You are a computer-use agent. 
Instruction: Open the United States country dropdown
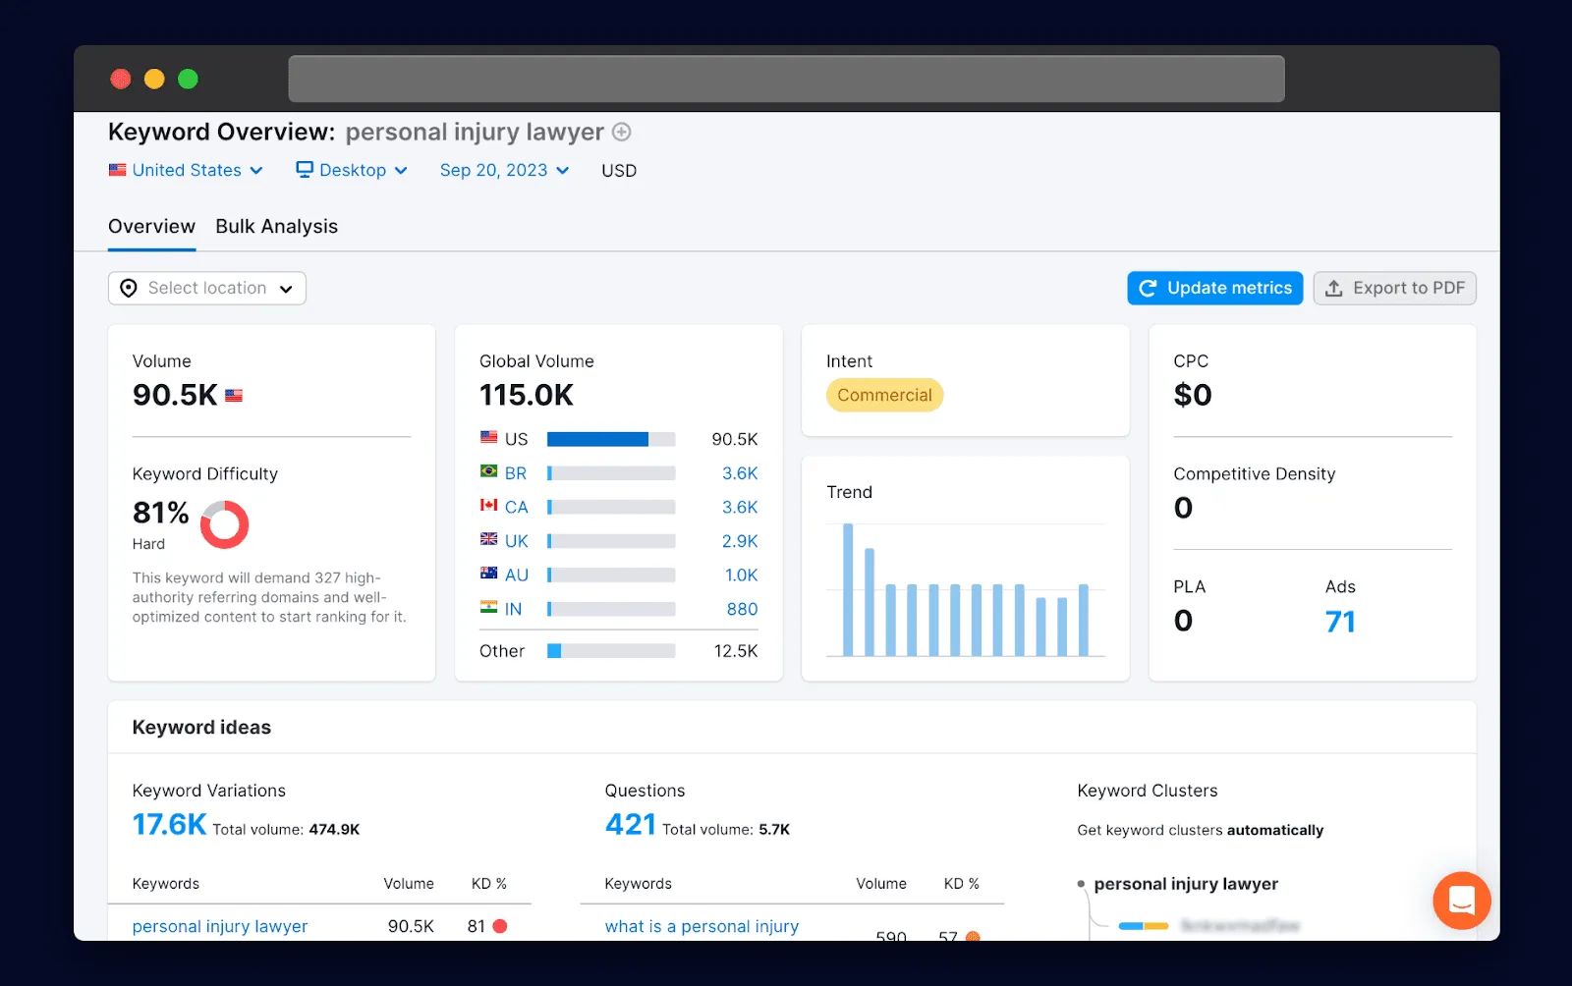pos(186,170)
